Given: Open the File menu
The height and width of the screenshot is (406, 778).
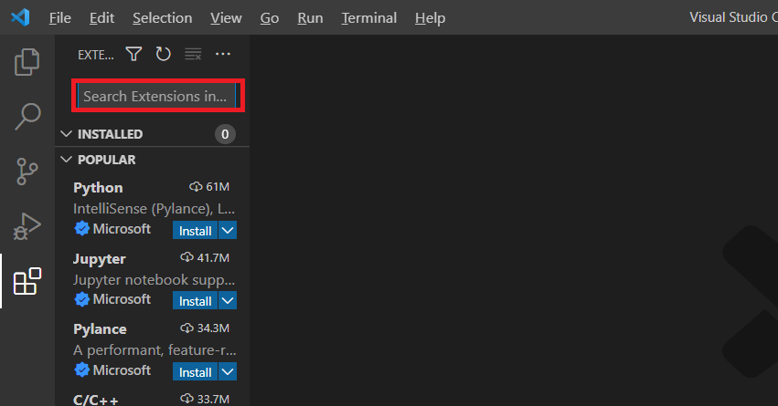Looking at the screenshot, I should coord(60,18).
